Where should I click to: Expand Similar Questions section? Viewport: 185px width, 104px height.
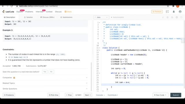[45, 89]
